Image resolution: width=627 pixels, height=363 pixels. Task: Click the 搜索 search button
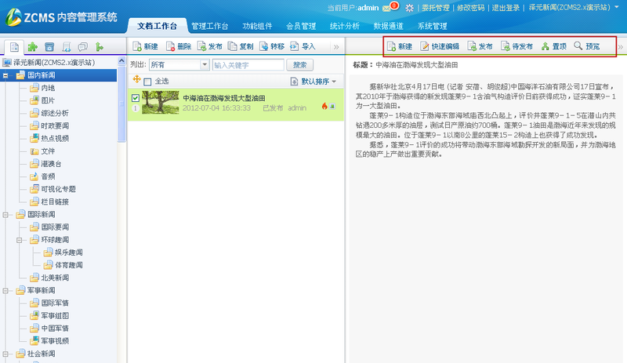[x=299, y=64]
